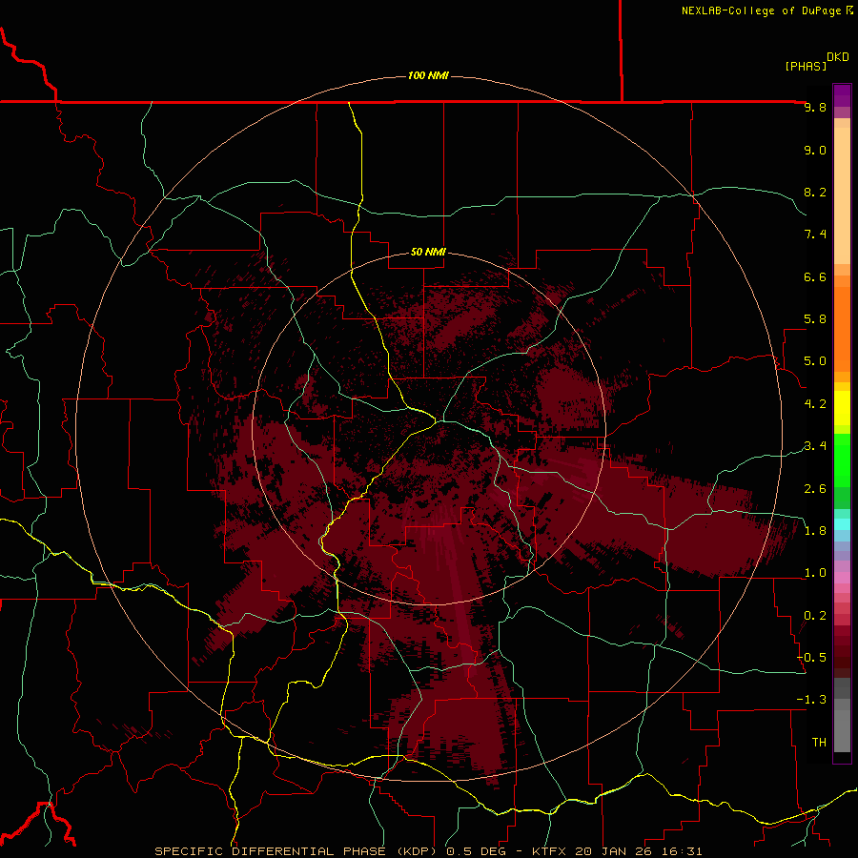Click the 5.8 scale value
The image size is (858, 858).
(815, 319)
